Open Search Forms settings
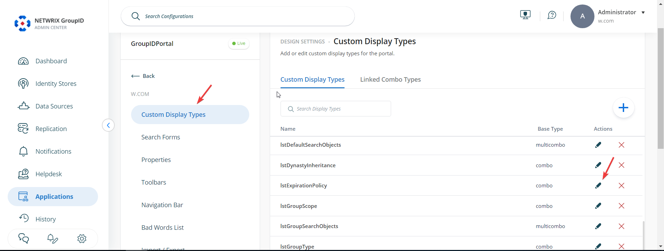The image size is (664, 251). [x=161, y=137]
